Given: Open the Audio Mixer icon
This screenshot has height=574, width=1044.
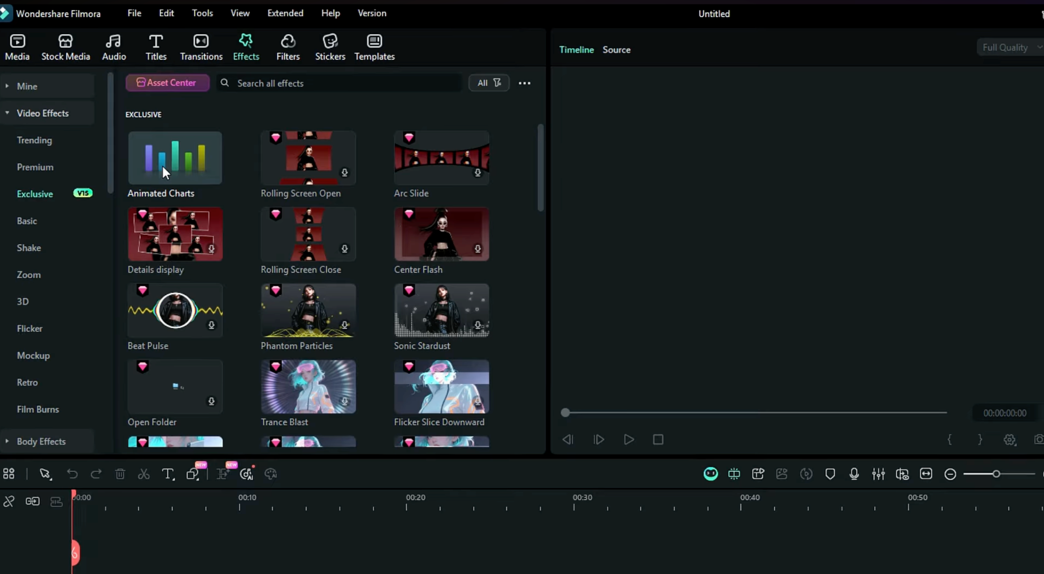Looking at the screenshot, I should (879, 474).
